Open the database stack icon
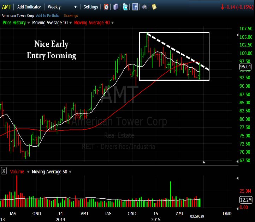This screenshot has width=255, height=222. click(115, 7)
